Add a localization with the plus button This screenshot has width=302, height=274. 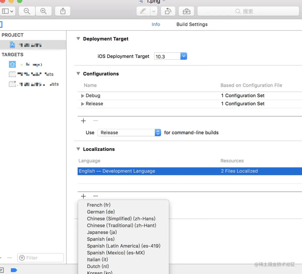tap(84, 196)
